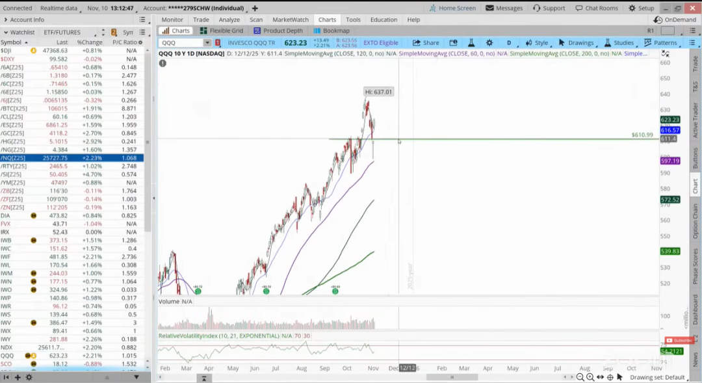Sort watchlist by %Change column
The image size is (702, 383).
click(x=90, y=42)
